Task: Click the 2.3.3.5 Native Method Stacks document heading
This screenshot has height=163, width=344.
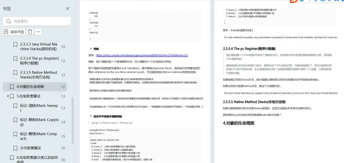Action: coord(254,102)
